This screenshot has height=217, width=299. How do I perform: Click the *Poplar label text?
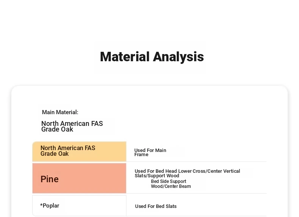(x=50, y=206)
